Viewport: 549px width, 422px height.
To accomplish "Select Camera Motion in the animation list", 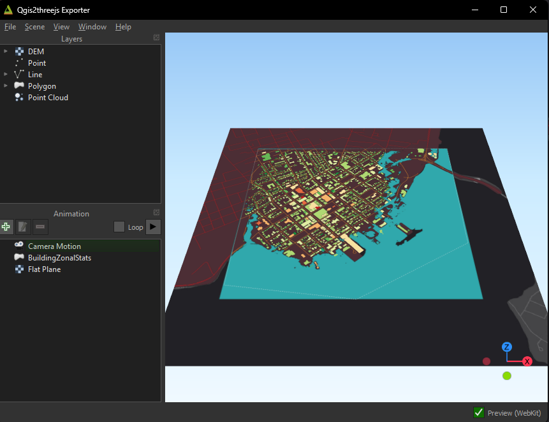I will pos(54,246).
